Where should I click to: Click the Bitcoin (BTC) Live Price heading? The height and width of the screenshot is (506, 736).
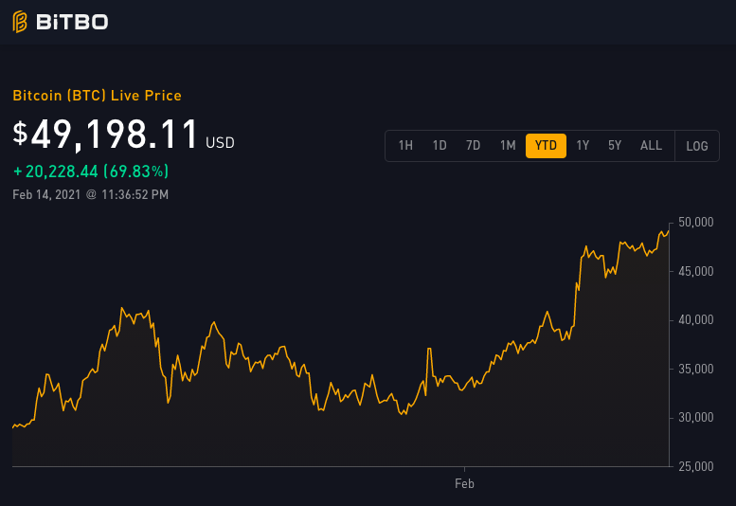98,96
